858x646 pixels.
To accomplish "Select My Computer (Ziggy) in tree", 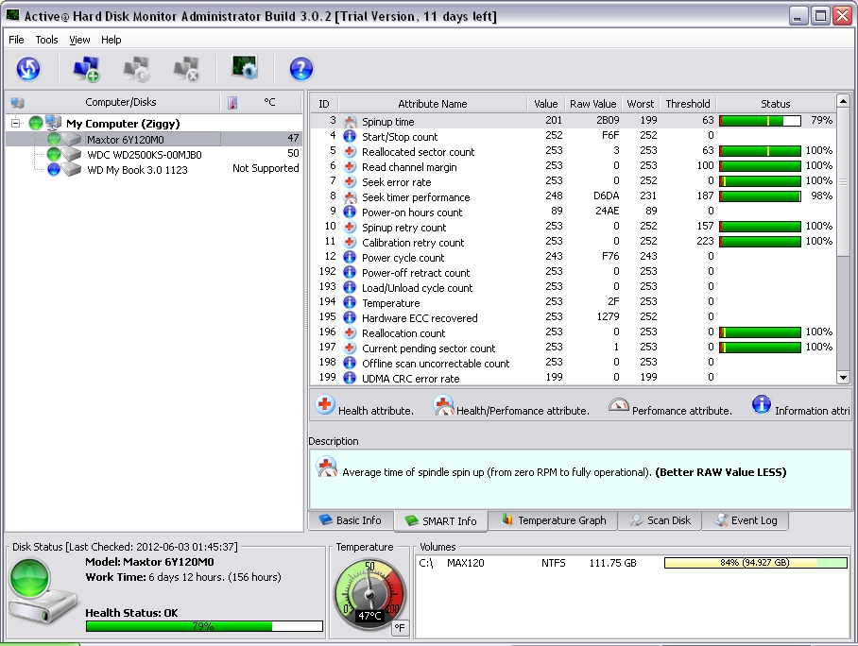I will coord(123,124).
